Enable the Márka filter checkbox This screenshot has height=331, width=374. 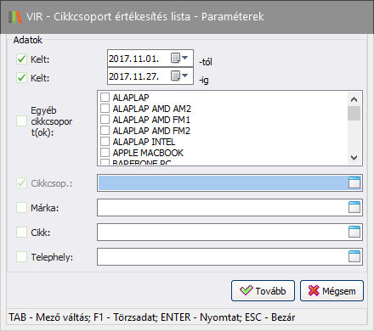pos(21,208)
